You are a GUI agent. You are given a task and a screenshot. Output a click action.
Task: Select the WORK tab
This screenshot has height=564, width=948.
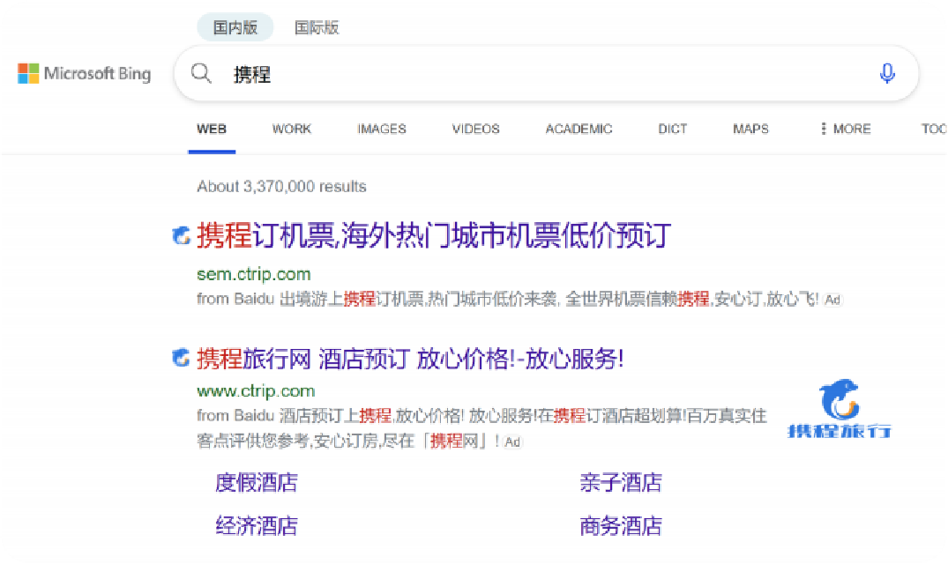291,129
